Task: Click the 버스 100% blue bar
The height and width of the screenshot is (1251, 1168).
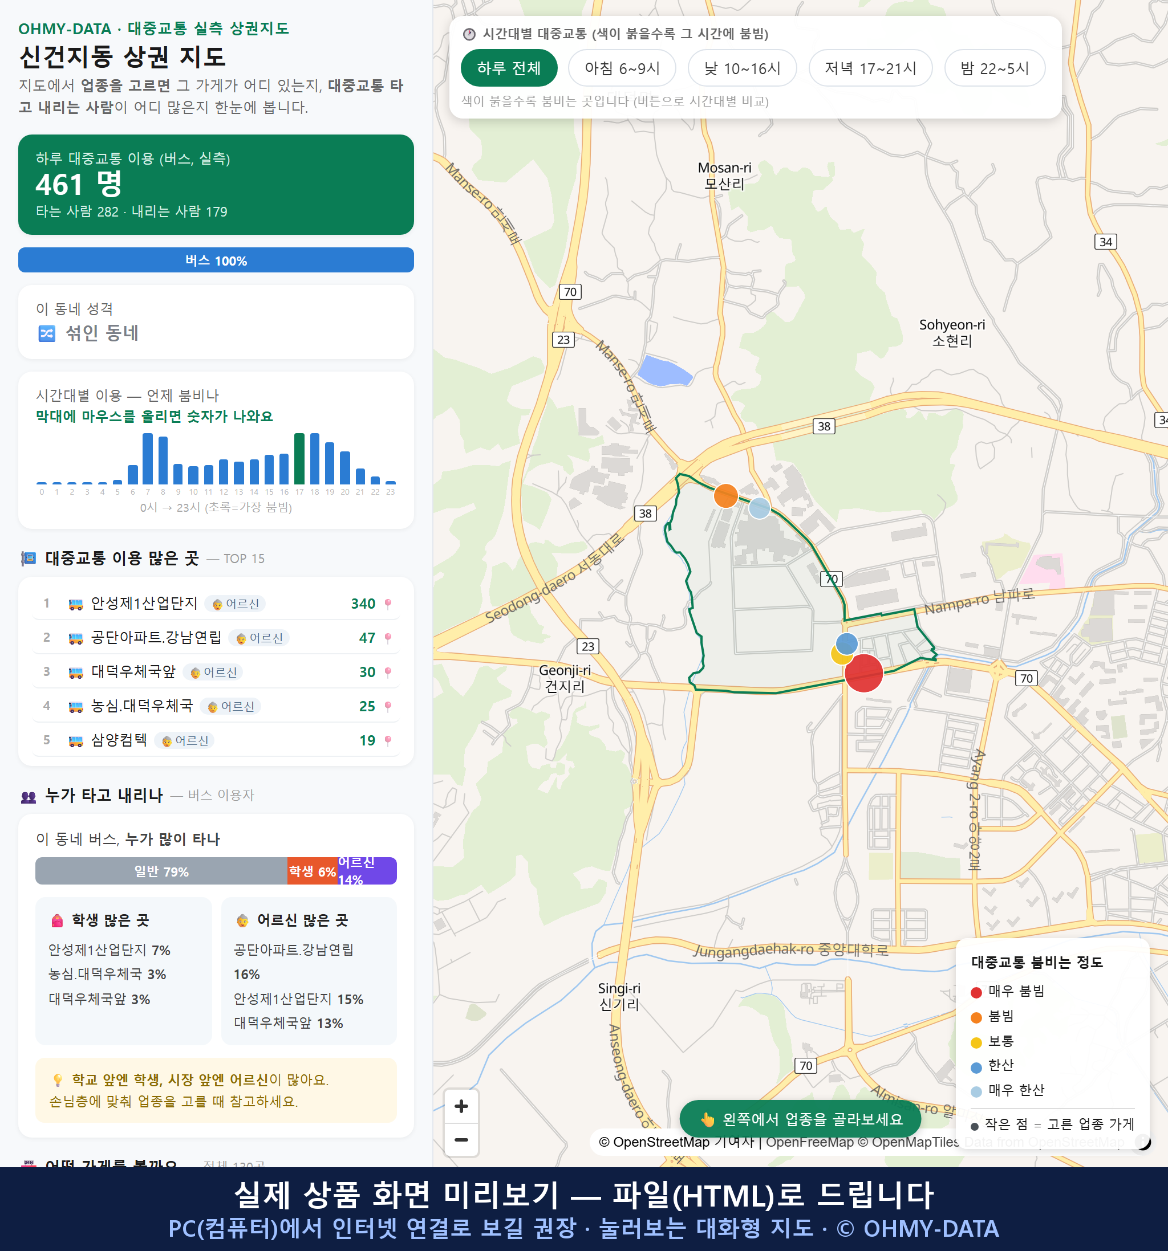Action: pos(216,260)
